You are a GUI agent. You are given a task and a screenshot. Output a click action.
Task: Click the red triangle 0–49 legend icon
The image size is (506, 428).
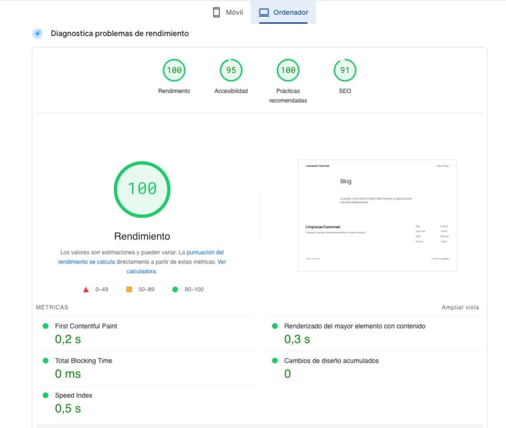pyautogui.click(x=85, y=289)
